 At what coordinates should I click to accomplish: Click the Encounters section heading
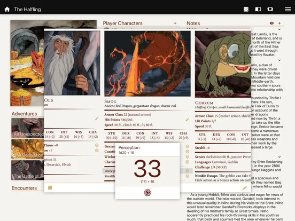pyautogui.click(x=24, y=188)
